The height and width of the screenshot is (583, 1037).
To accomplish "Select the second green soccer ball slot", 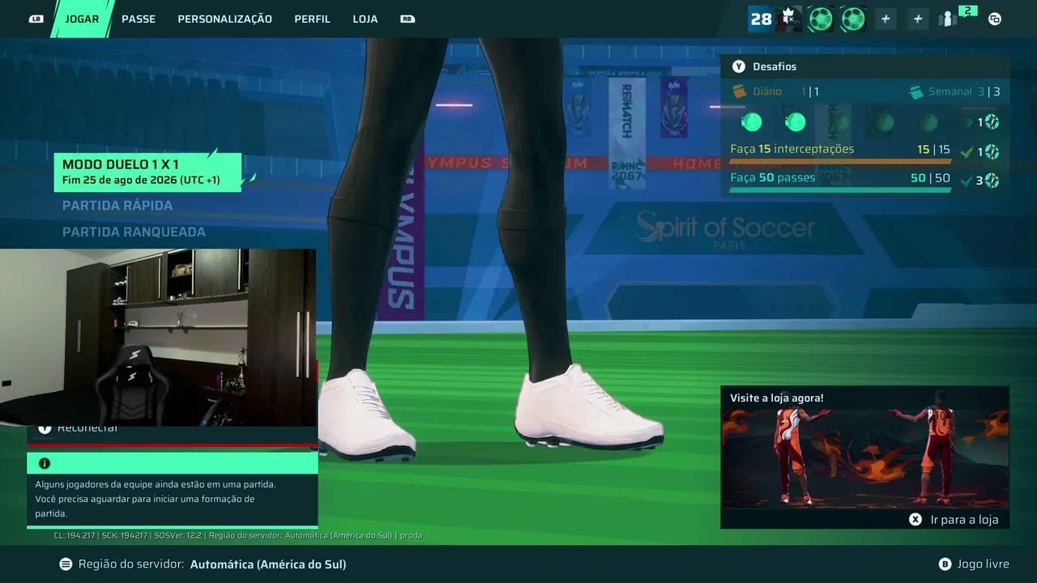I will (853, 19).
